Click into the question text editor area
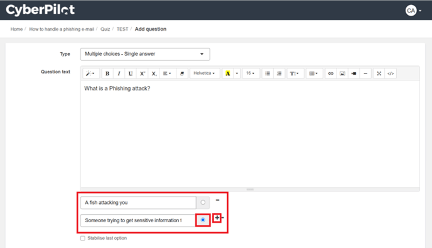The width and height of the screenshot is (432, 248). (x=250, y=134)
